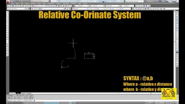Select the Line tool in Draw toolbar

coord(7,12)
